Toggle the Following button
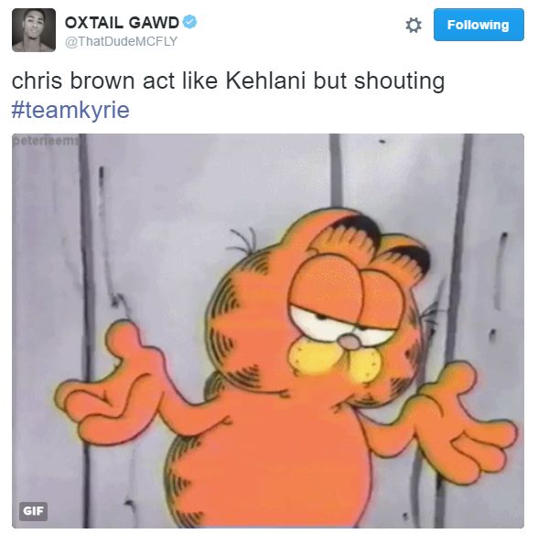 pos(479,25)
